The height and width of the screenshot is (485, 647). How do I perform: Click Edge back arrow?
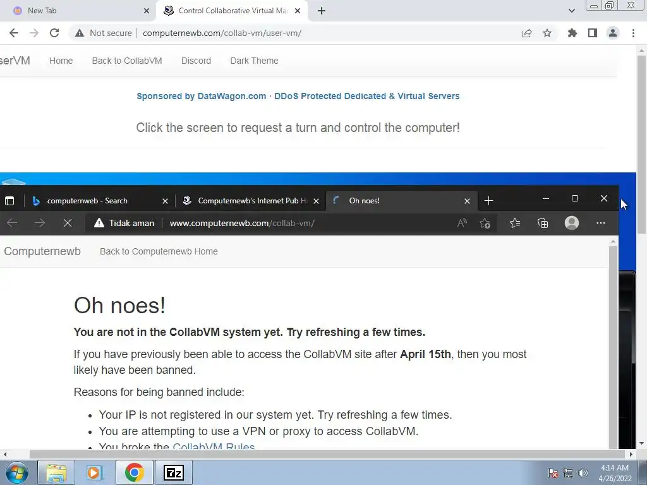pyautogui.click(x=12, y=223)
